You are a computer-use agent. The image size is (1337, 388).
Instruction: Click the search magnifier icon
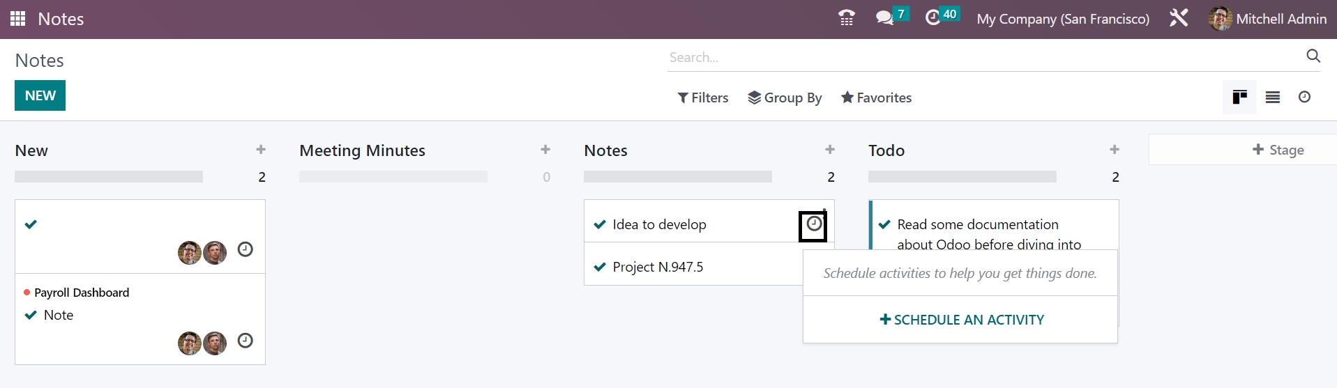(x=1313, y=56)
